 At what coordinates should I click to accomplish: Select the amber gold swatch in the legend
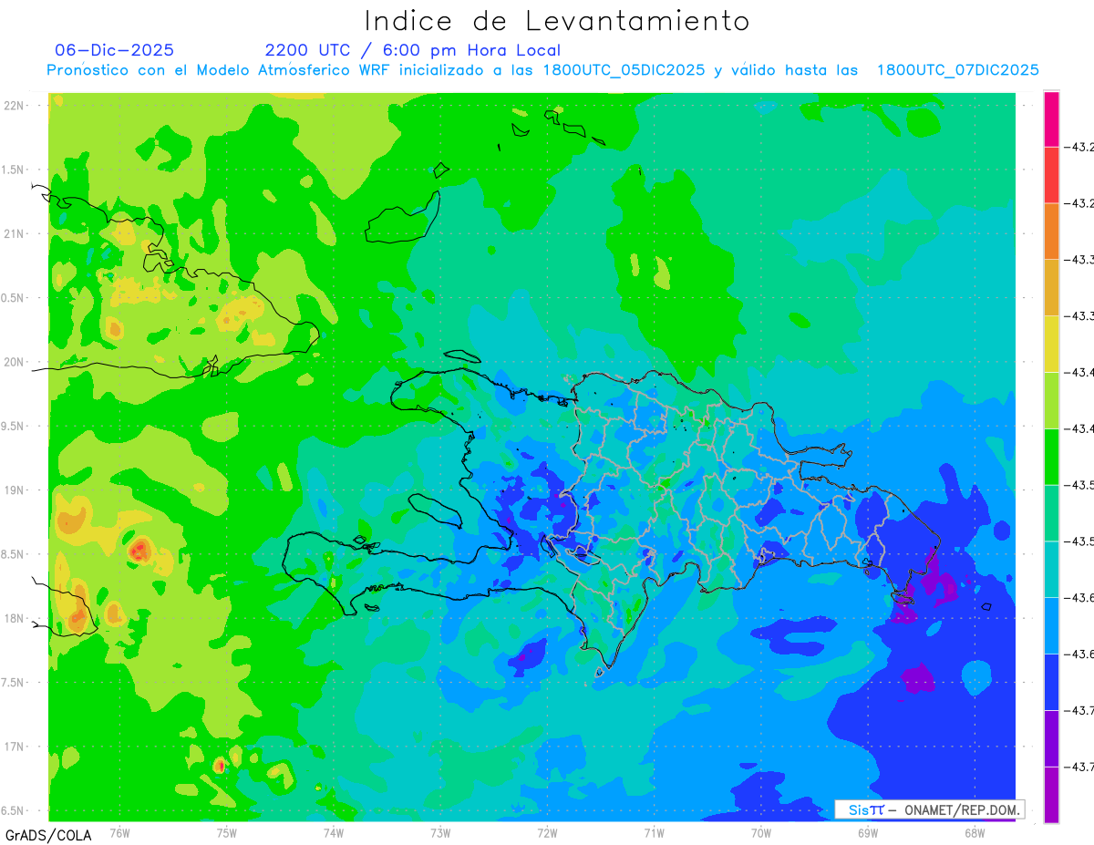click(x=1051, y=288)
